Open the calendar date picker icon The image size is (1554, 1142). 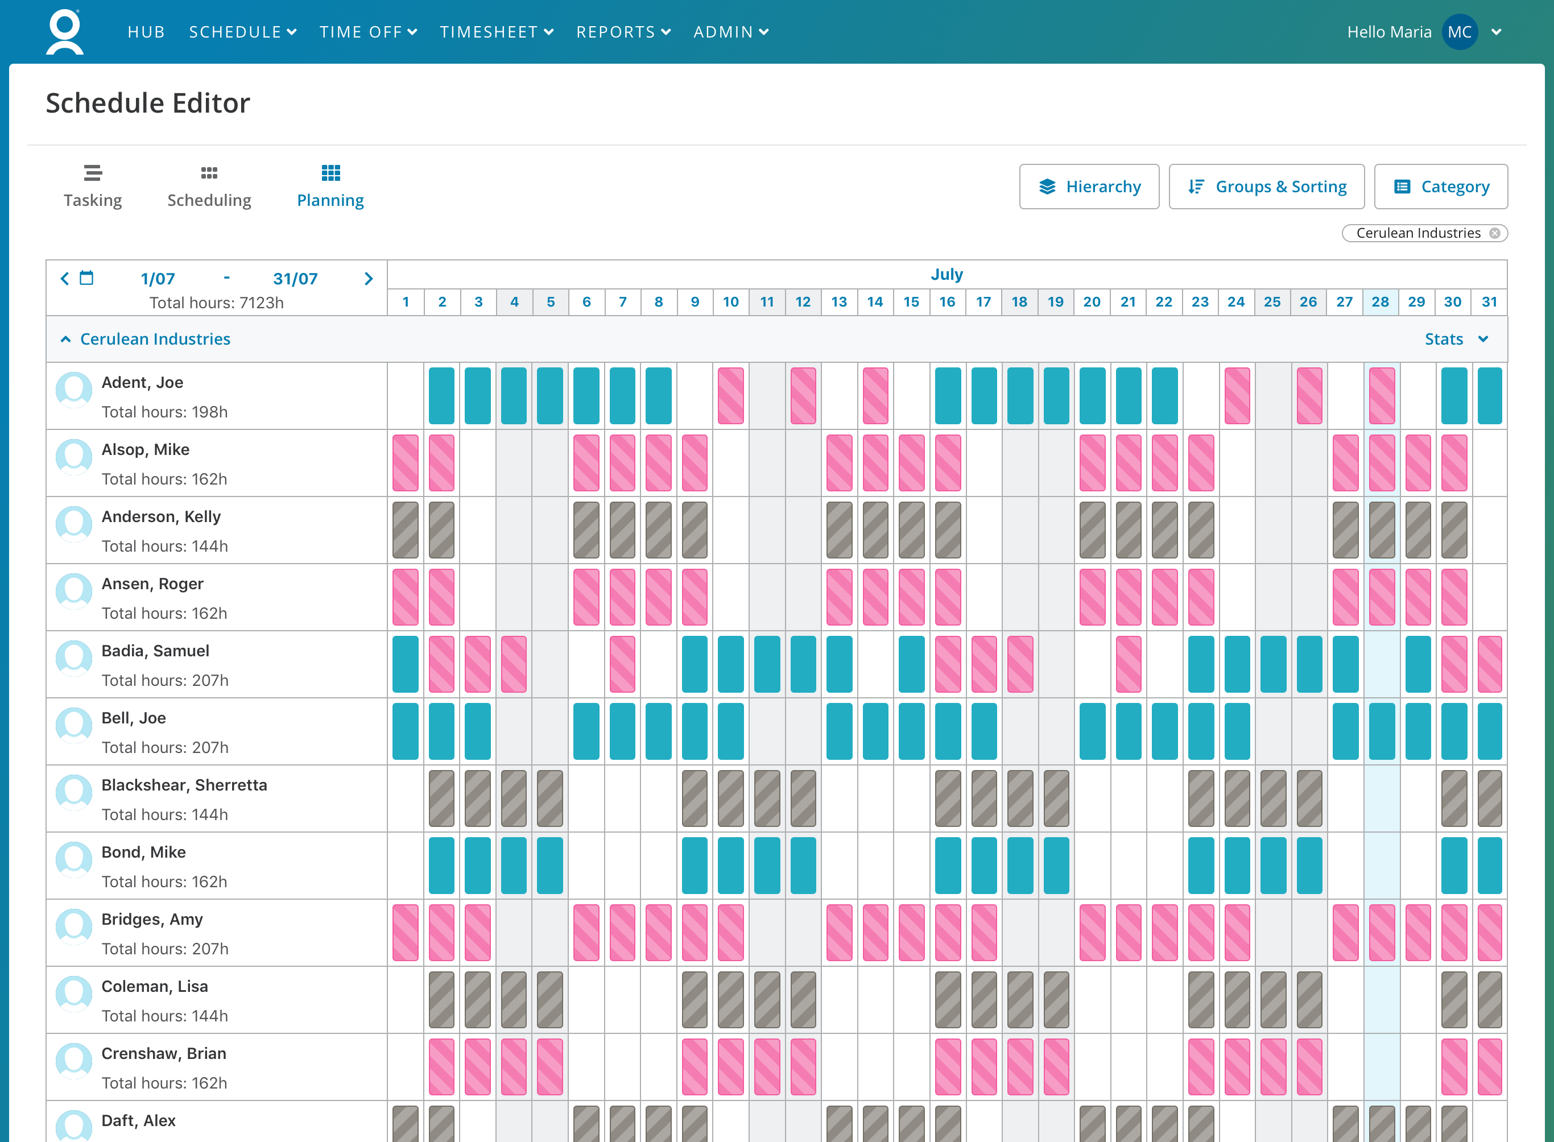pos(86,278)
